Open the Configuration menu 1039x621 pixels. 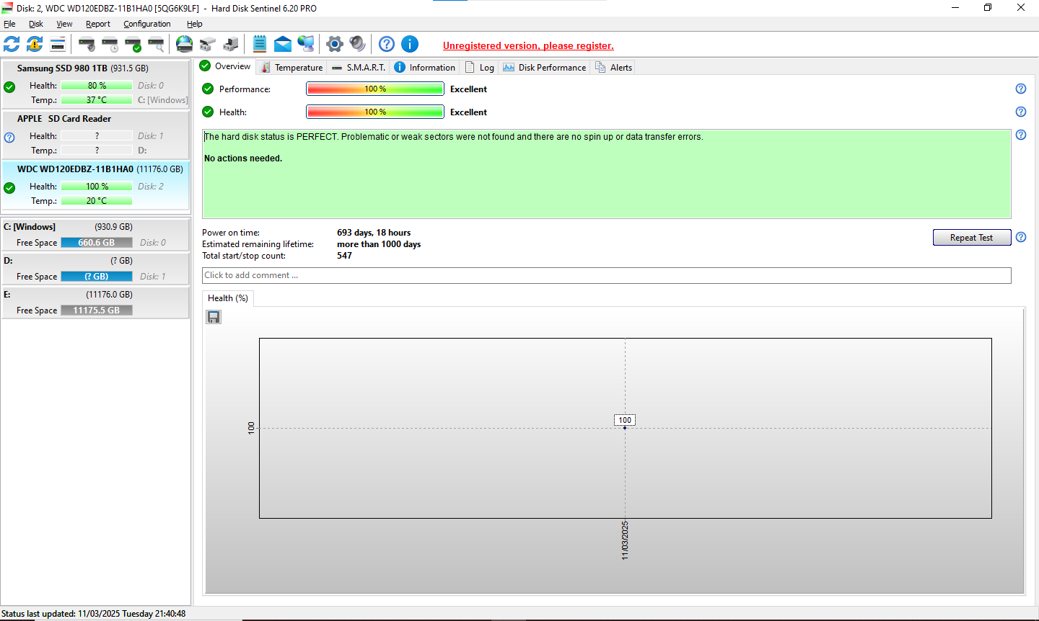click(147, 24)
